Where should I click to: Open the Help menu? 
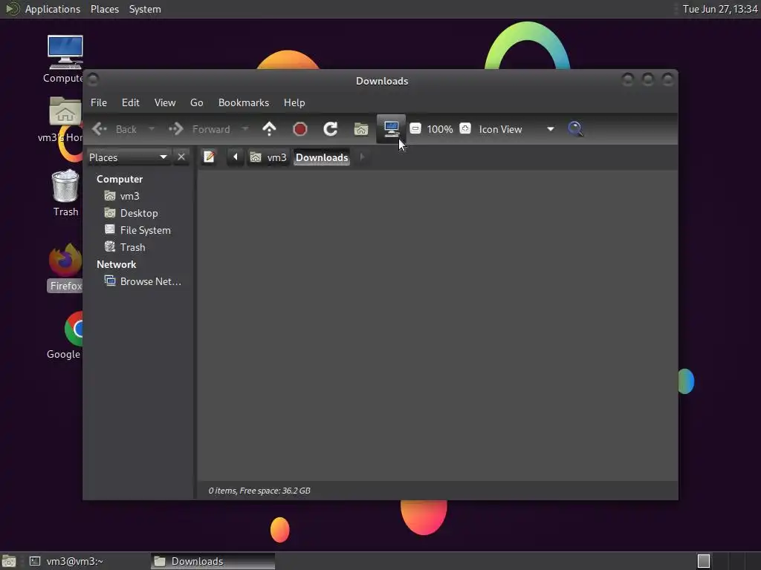[x=294, y=102]
